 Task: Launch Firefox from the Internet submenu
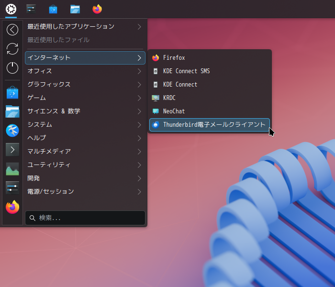[x=210, y=58]
